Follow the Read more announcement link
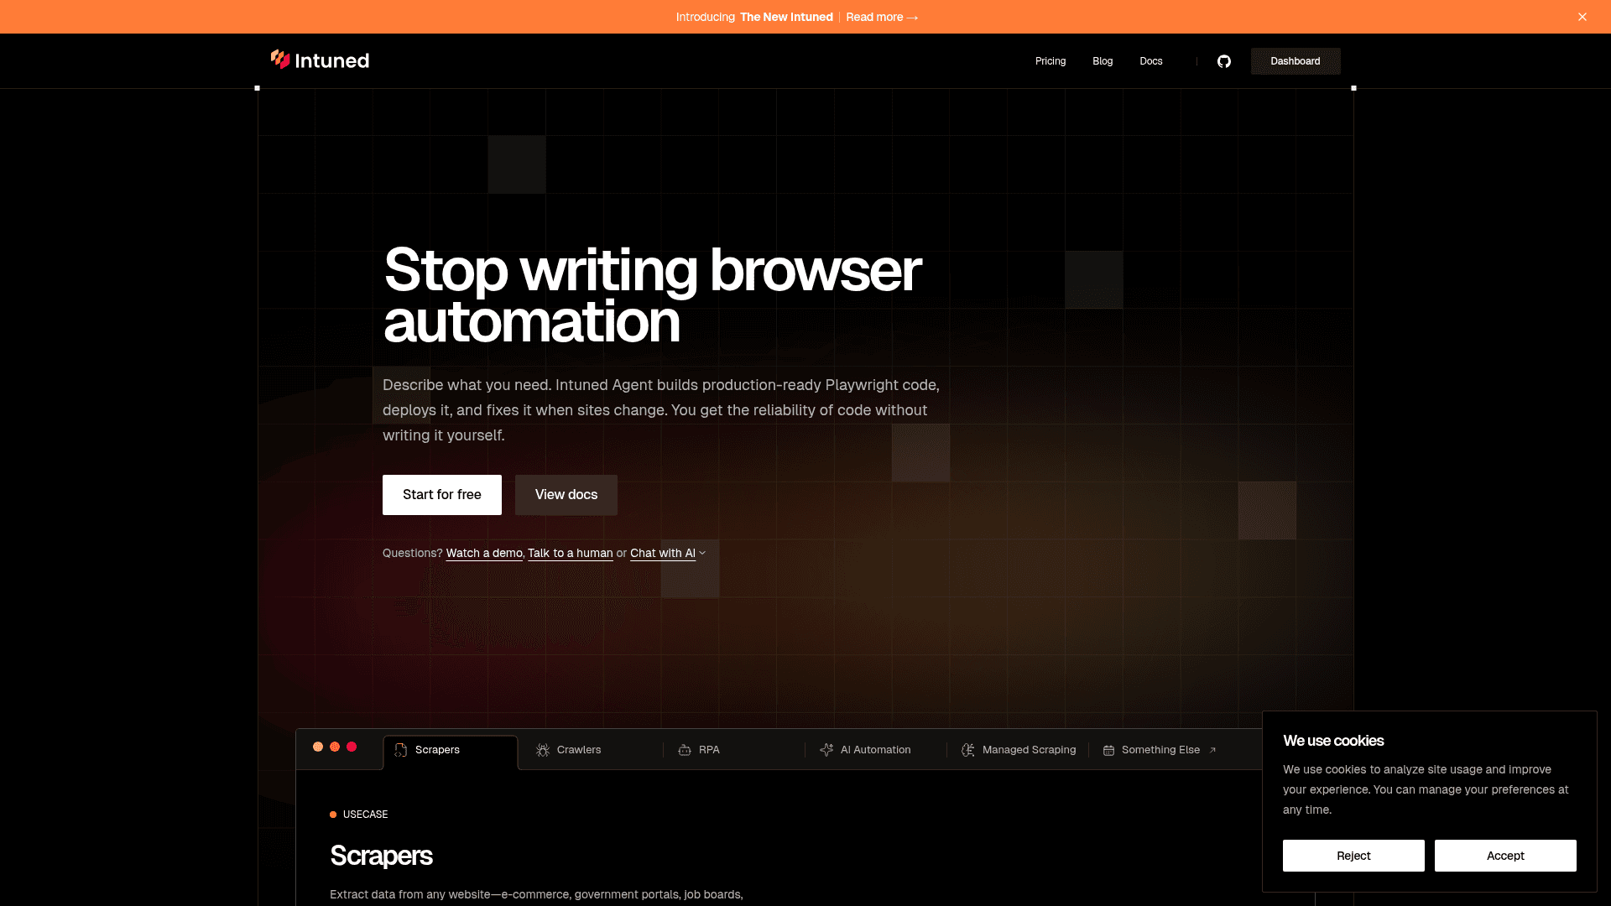1611x906 pixels. coord(882,17)
